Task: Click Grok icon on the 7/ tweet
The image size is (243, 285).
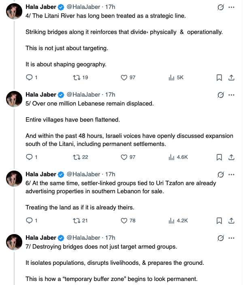Action: click(x=221, y=238)
